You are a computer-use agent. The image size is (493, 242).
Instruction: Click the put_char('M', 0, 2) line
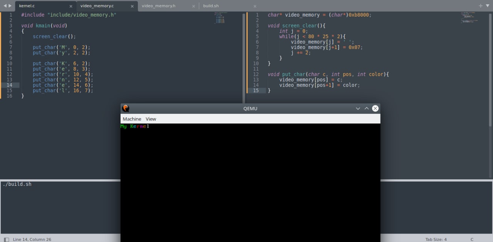click(62, 47)
